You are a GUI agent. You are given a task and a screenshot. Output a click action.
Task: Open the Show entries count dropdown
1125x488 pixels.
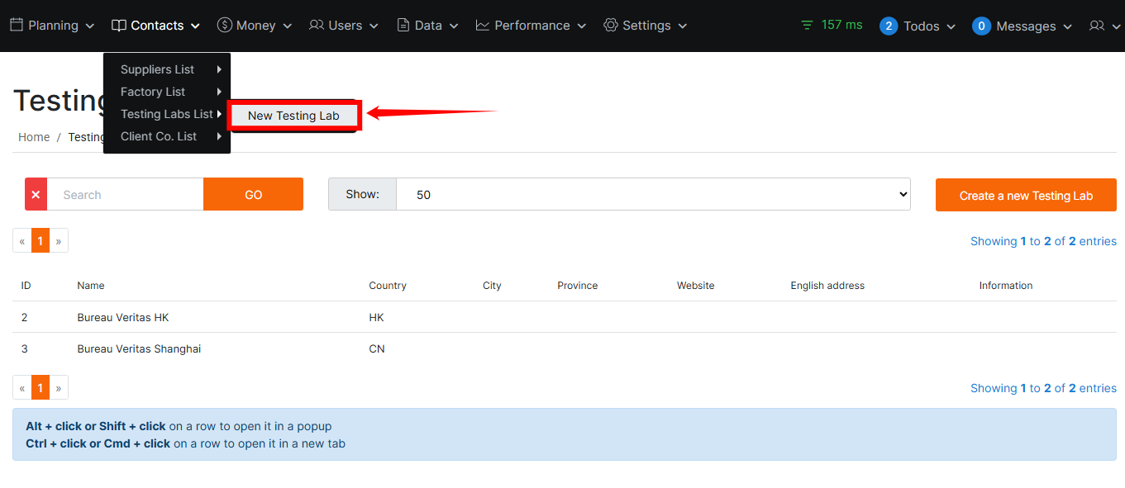click(653, 194)
